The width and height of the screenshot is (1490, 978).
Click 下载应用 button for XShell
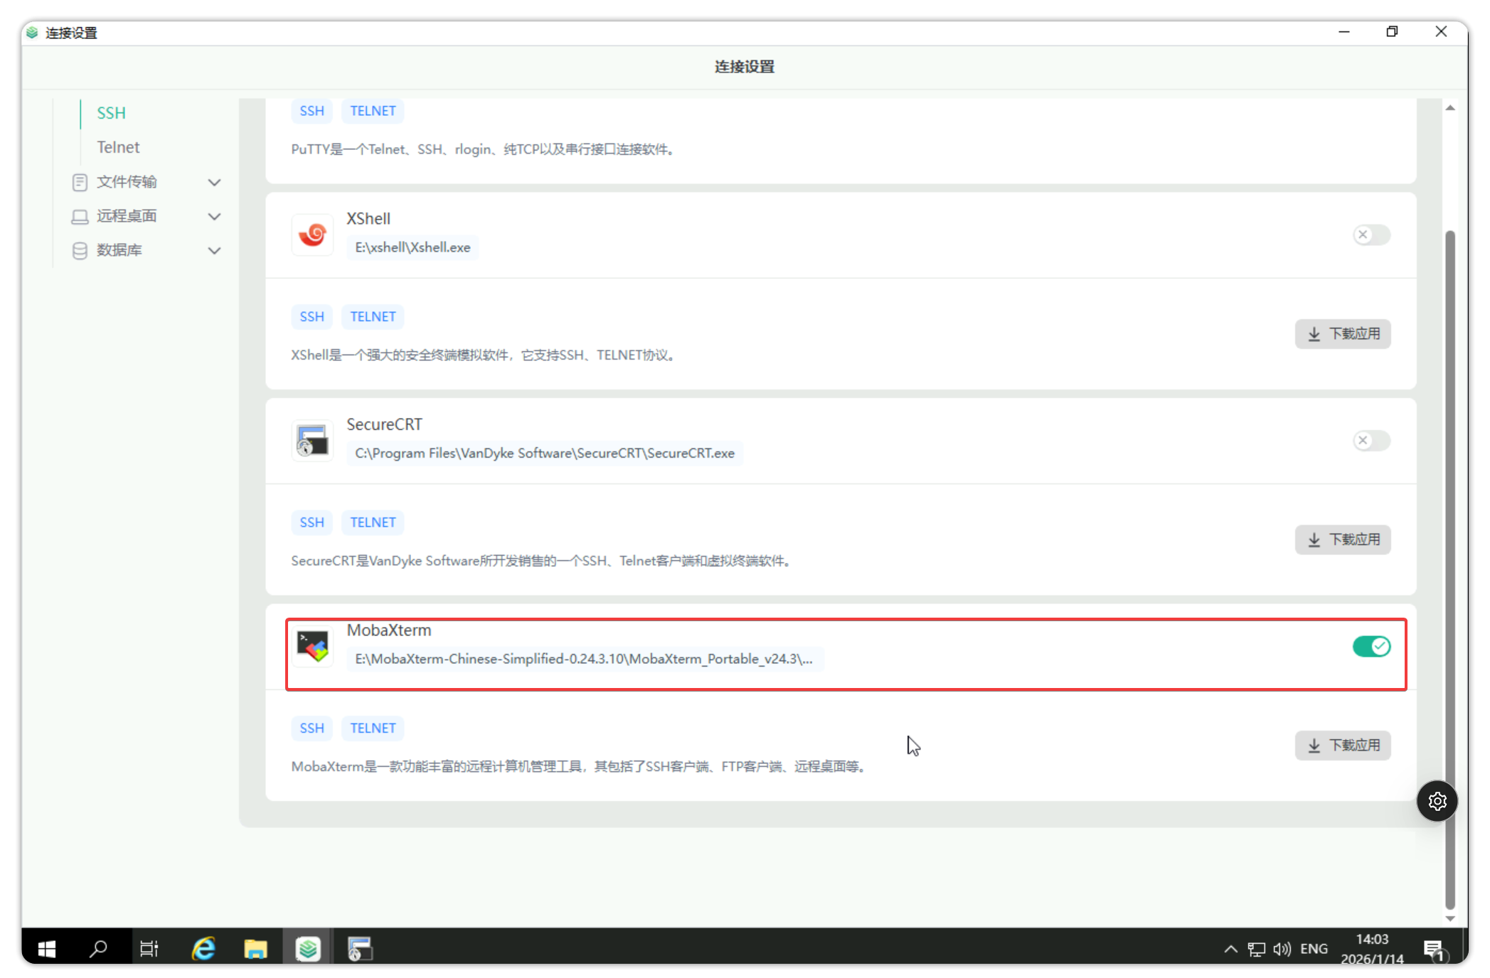[x=1342, y=334]
